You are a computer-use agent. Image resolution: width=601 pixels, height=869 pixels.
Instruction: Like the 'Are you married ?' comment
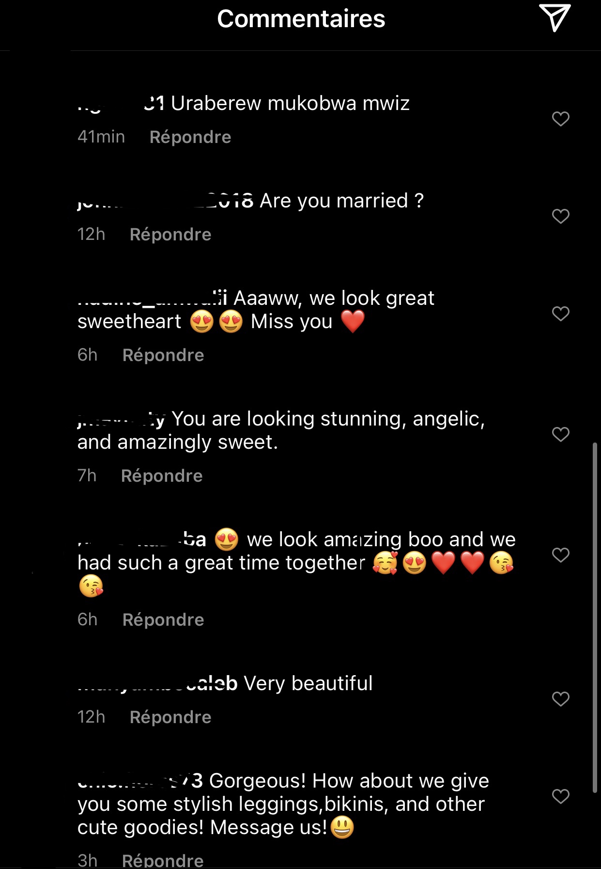[560, 216]
